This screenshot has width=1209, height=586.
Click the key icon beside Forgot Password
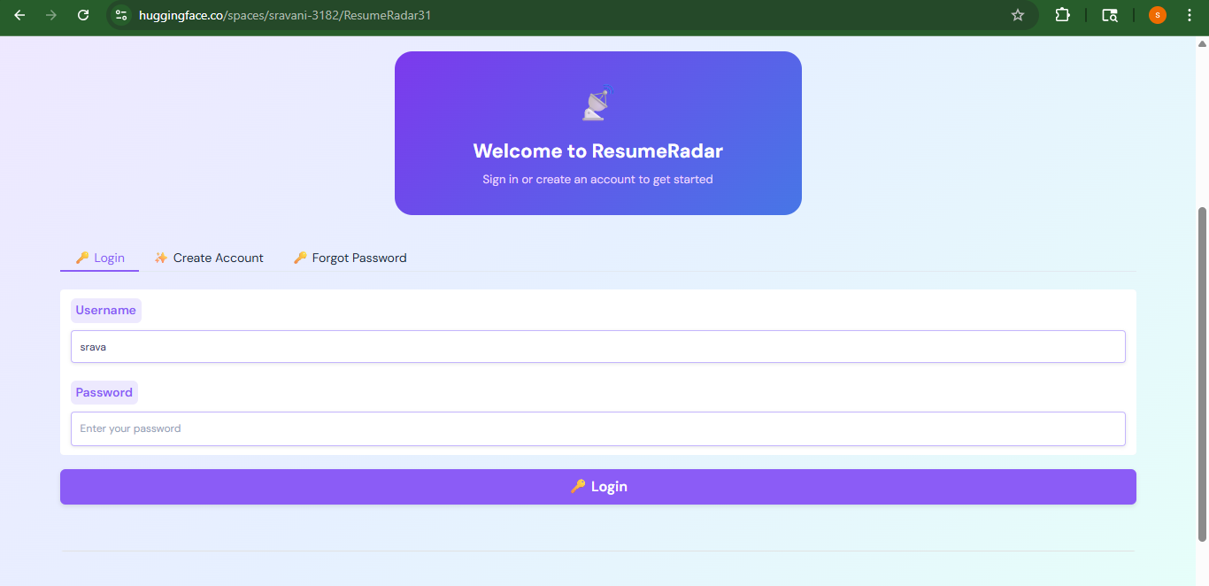click(300, 258)
